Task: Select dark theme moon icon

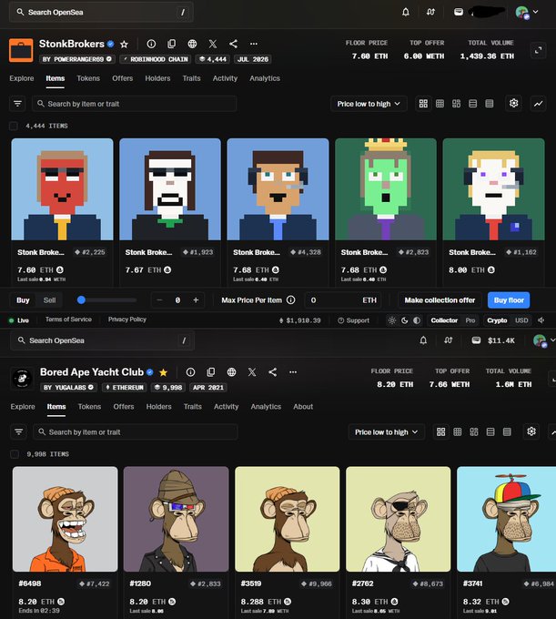Action: click(404, 320)
